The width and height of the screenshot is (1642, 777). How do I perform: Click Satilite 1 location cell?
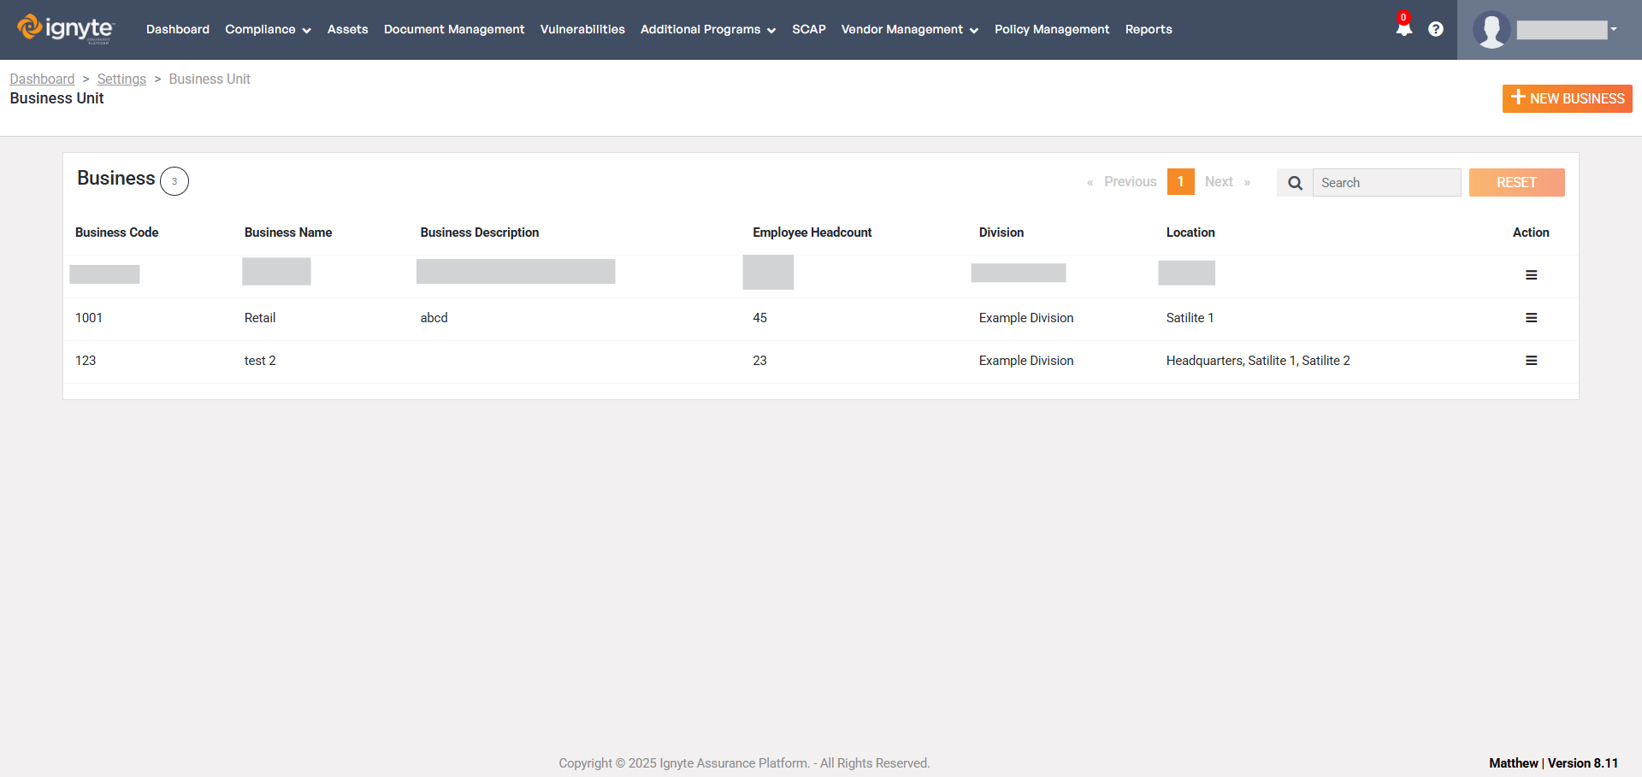[1190, 318]
